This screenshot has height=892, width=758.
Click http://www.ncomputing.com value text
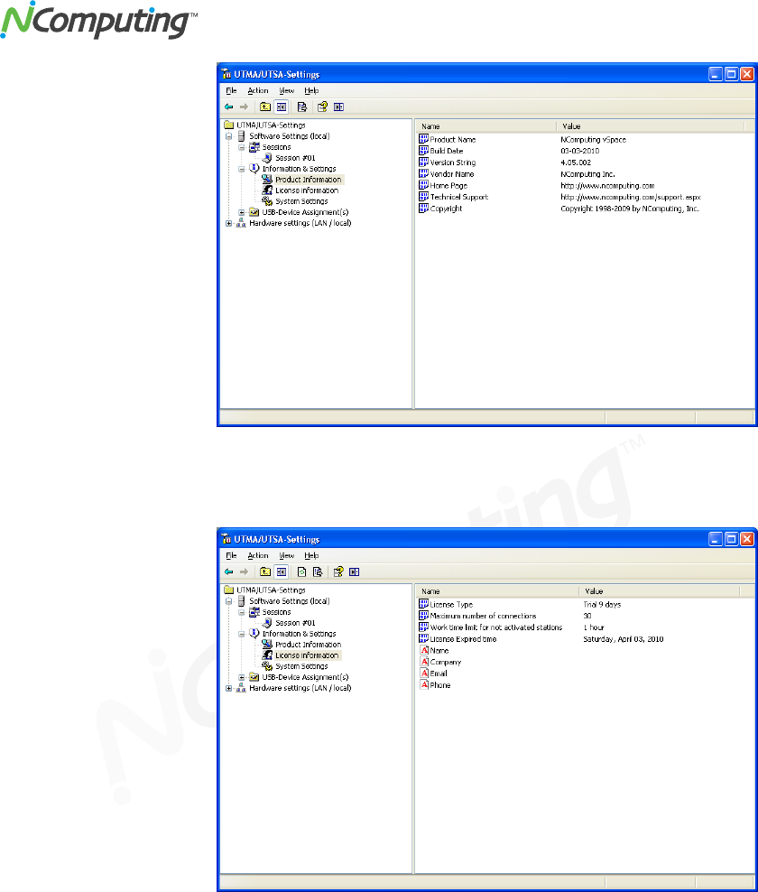click(x=607, y=185)
